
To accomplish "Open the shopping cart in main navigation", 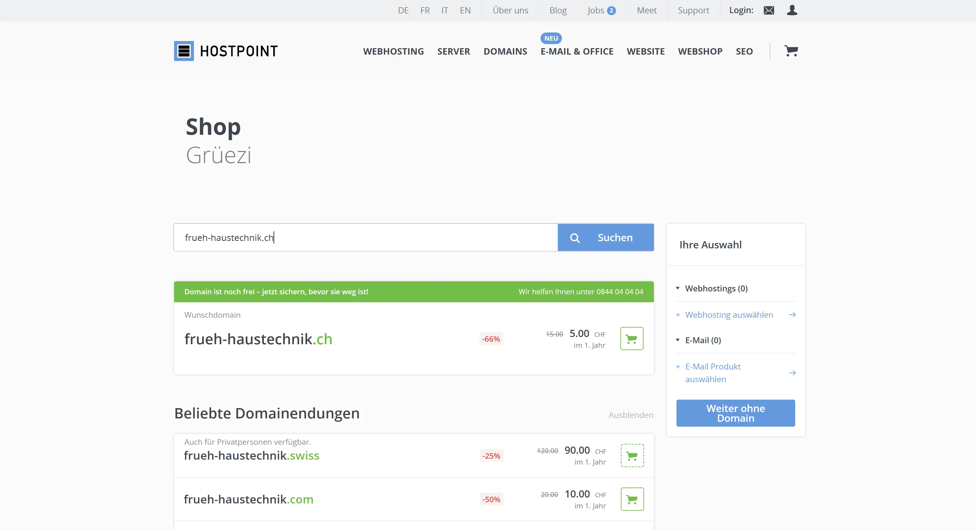I will tap(791, 51).
